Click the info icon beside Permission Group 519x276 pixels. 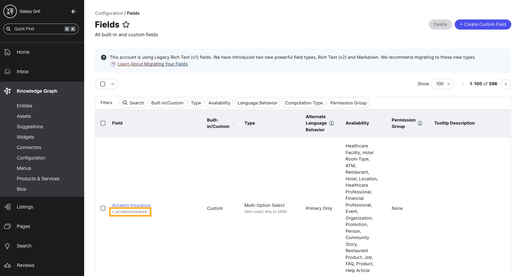tap(420, 123)
